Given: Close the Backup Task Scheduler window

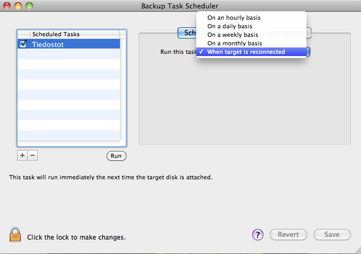Looking at the screenshot, I should [x=8, y=5].
